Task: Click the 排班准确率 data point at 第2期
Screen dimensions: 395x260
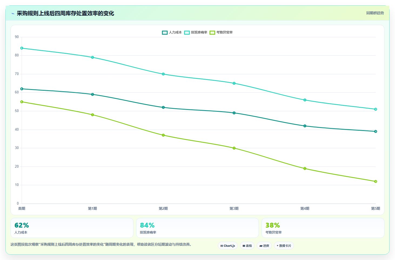Action: click(163, 74)
